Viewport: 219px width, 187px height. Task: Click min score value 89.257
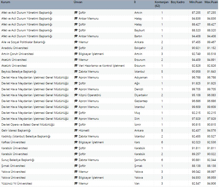(x=196, y=154)
